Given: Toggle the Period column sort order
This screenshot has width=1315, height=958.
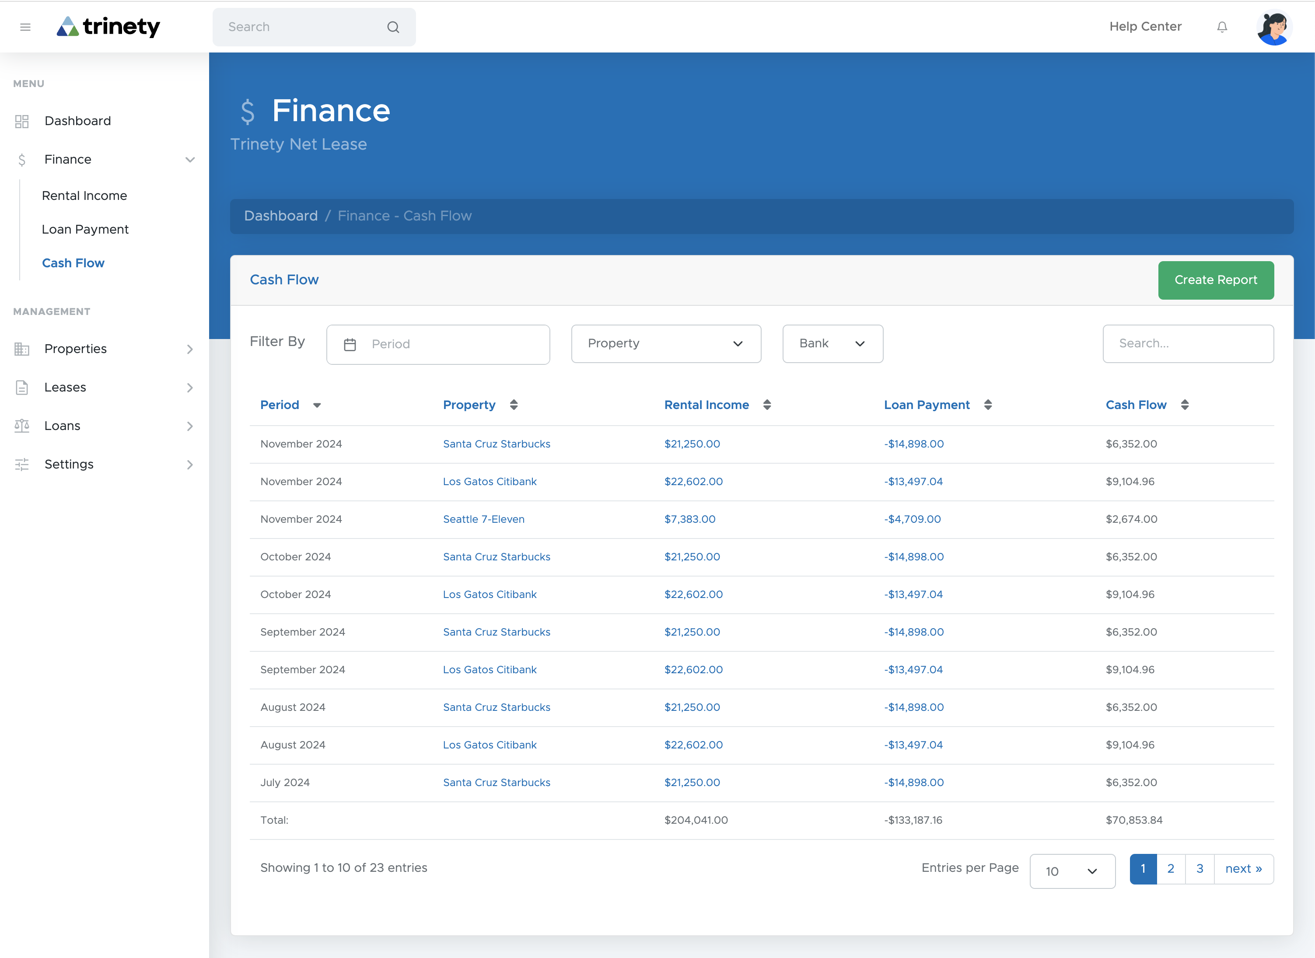Looking at the screenshot, I should tap(318, 406).
